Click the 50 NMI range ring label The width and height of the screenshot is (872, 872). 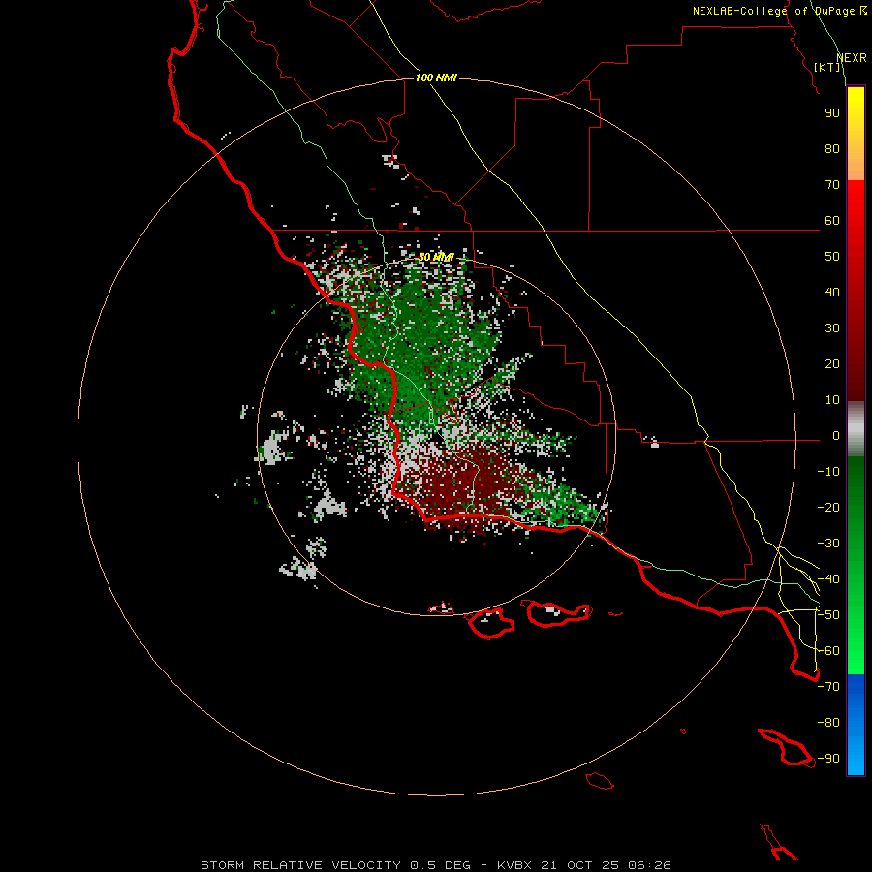pyautogui.click(x=436, y=257)
